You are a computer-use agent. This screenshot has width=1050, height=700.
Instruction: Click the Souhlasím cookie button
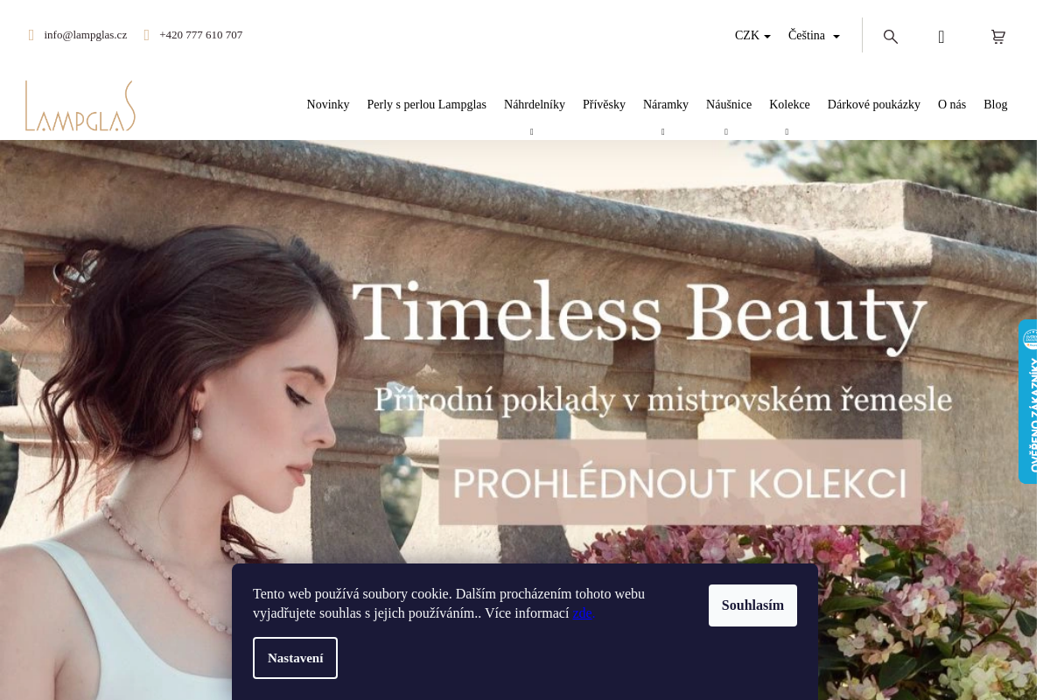752,605
